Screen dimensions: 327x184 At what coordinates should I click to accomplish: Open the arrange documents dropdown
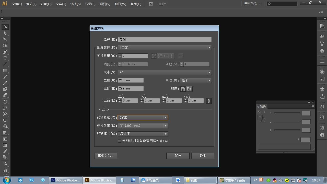[x=162, y=4]
